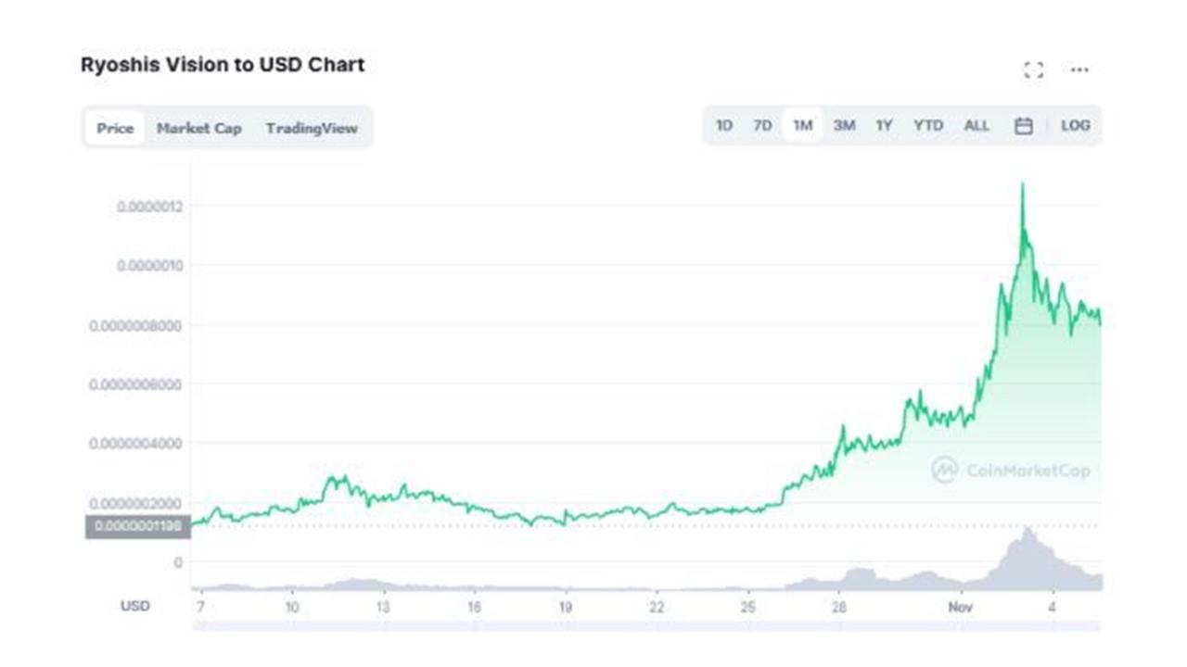This screenshot has width=1187, height=667.
Task: Select the YTD time range
Action: pyautogui.click(x=928, y=125)
